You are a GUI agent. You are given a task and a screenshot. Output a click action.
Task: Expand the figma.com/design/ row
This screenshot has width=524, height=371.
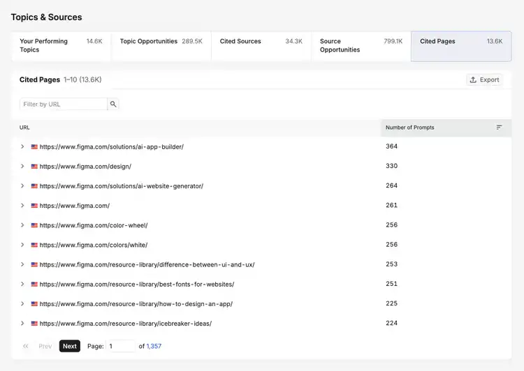pos(22,166)
